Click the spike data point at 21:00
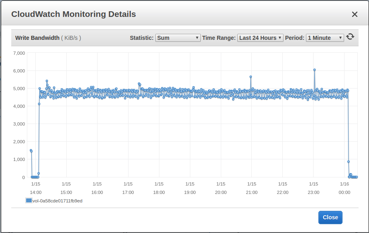 pos(251,76)
